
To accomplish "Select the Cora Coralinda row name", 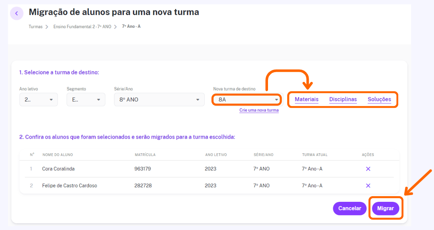I will [58, 169].
